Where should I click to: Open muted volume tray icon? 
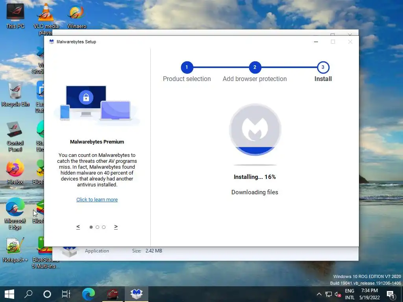click(338, 294)
